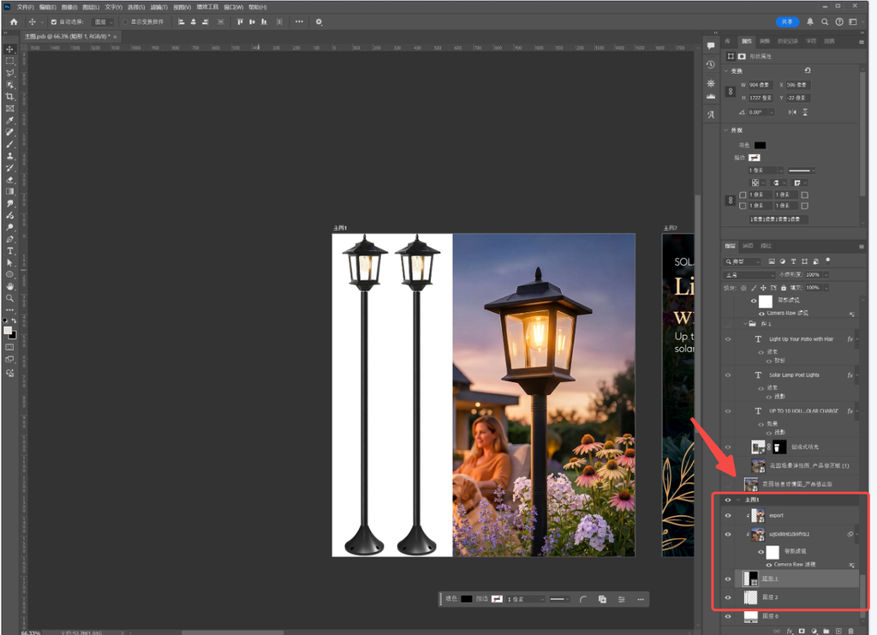Open stroke line style dropdown in properties

pyautogui.click(x=802, y=170)
